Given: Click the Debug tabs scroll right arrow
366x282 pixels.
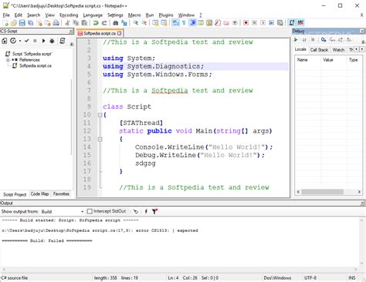Looking at the screenshot, I should click(362, 49).
